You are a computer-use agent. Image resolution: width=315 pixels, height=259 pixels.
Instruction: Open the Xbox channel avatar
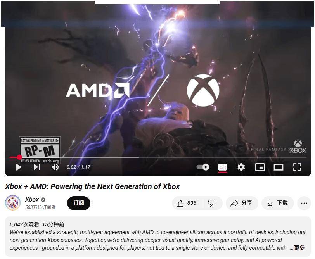(x=13, y=203)
